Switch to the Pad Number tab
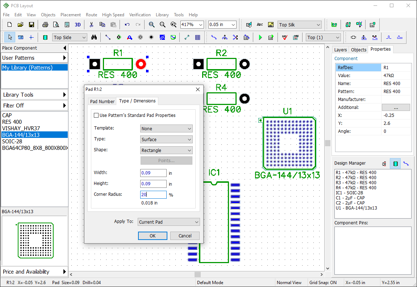Screen dimensions: 417x287 (103, 101)
